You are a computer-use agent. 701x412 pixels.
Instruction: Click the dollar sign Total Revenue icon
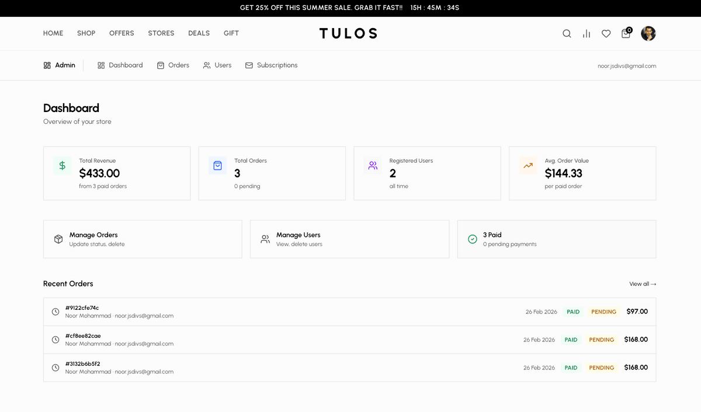click(62, 166)
